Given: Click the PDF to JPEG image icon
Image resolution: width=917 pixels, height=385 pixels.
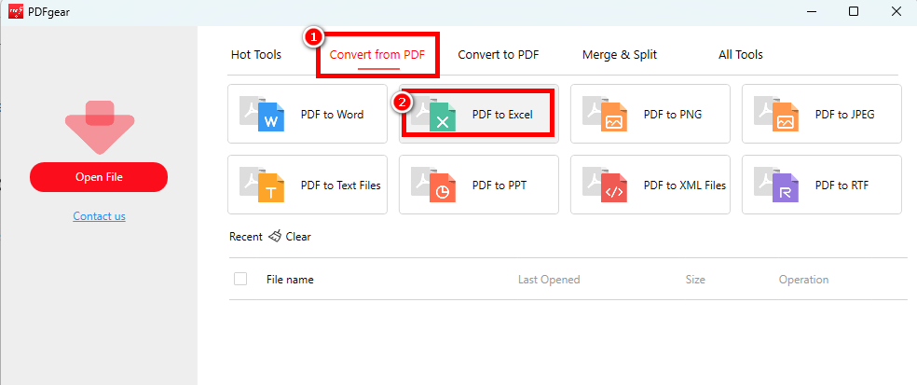Looking at the screenshot, I should click(x=776, y=114).
